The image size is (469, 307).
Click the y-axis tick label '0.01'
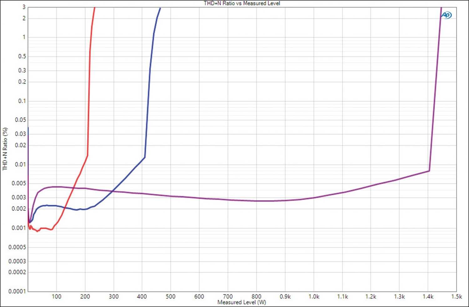pos(21,164)
